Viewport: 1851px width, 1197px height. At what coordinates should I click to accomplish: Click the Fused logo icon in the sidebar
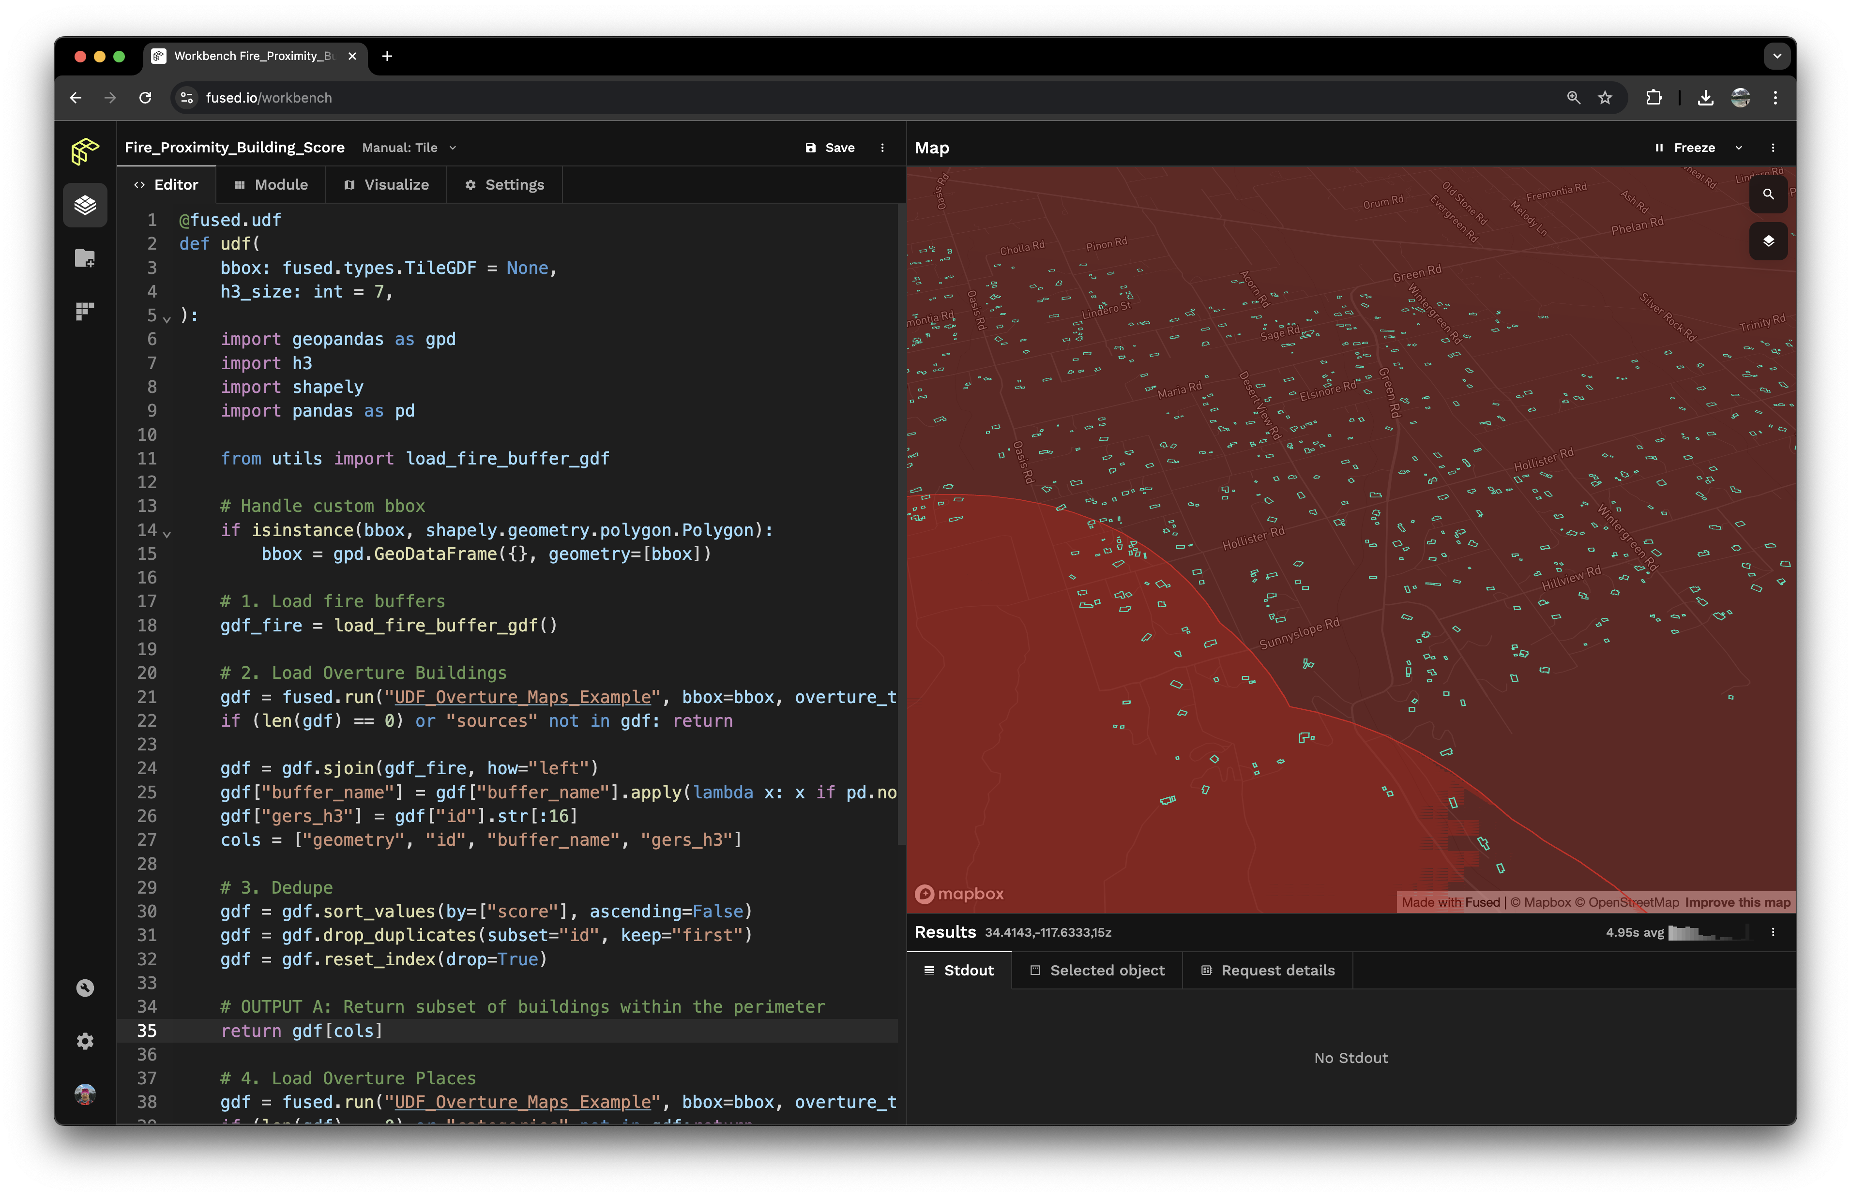point(85,151)
